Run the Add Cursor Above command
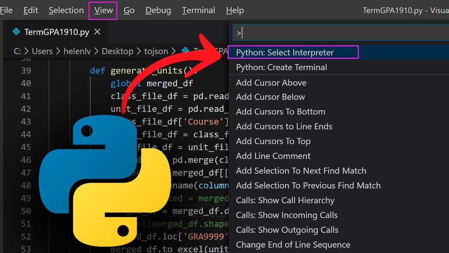449x253 pixels. click(x=339, y=83)
